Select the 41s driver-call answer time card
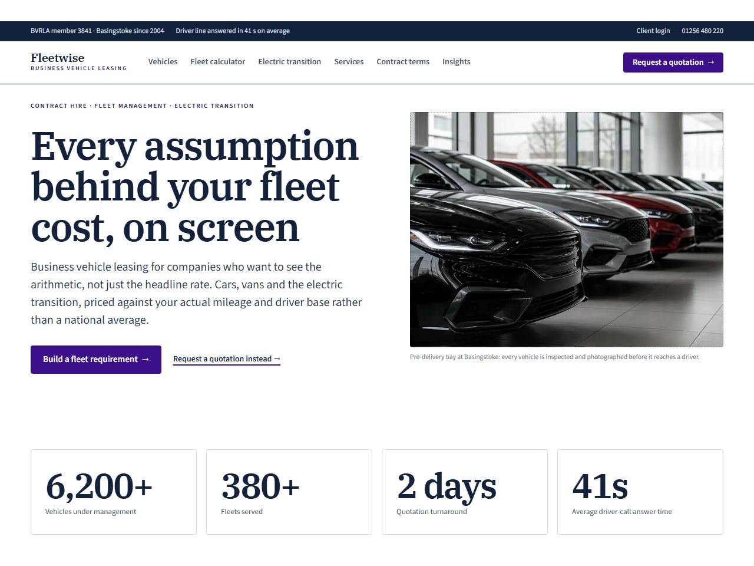The width and height of the screenshot is (754, 566). click(x=640, y=492)
